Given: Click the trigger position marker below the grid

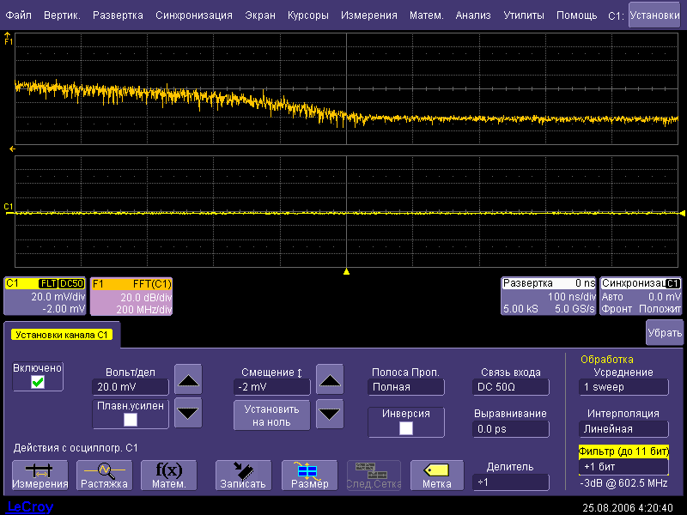Looking at the screenshot, I should [x=346, y=271].
